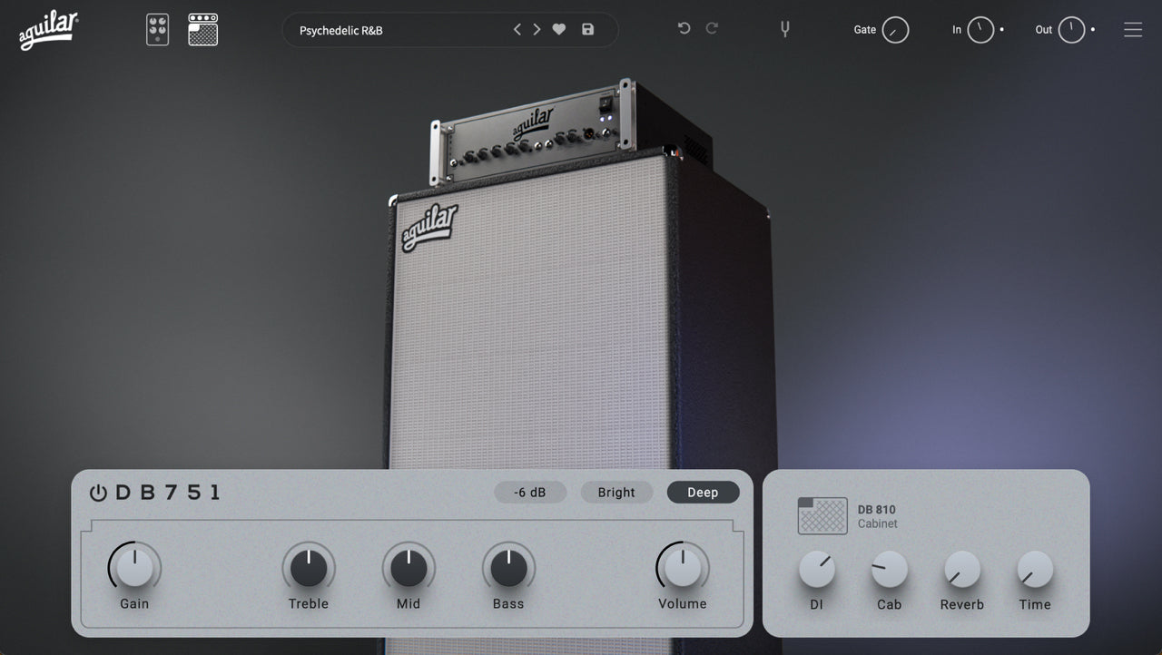Select the DB 810 Cabinet label
Screen dimensions: 1162x655
(x=878, y=515)
